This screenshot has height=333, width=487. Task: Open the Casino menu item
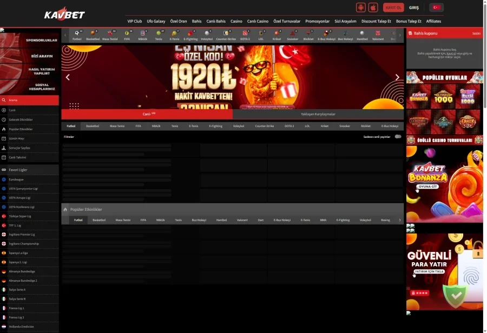tap(236, 22)
